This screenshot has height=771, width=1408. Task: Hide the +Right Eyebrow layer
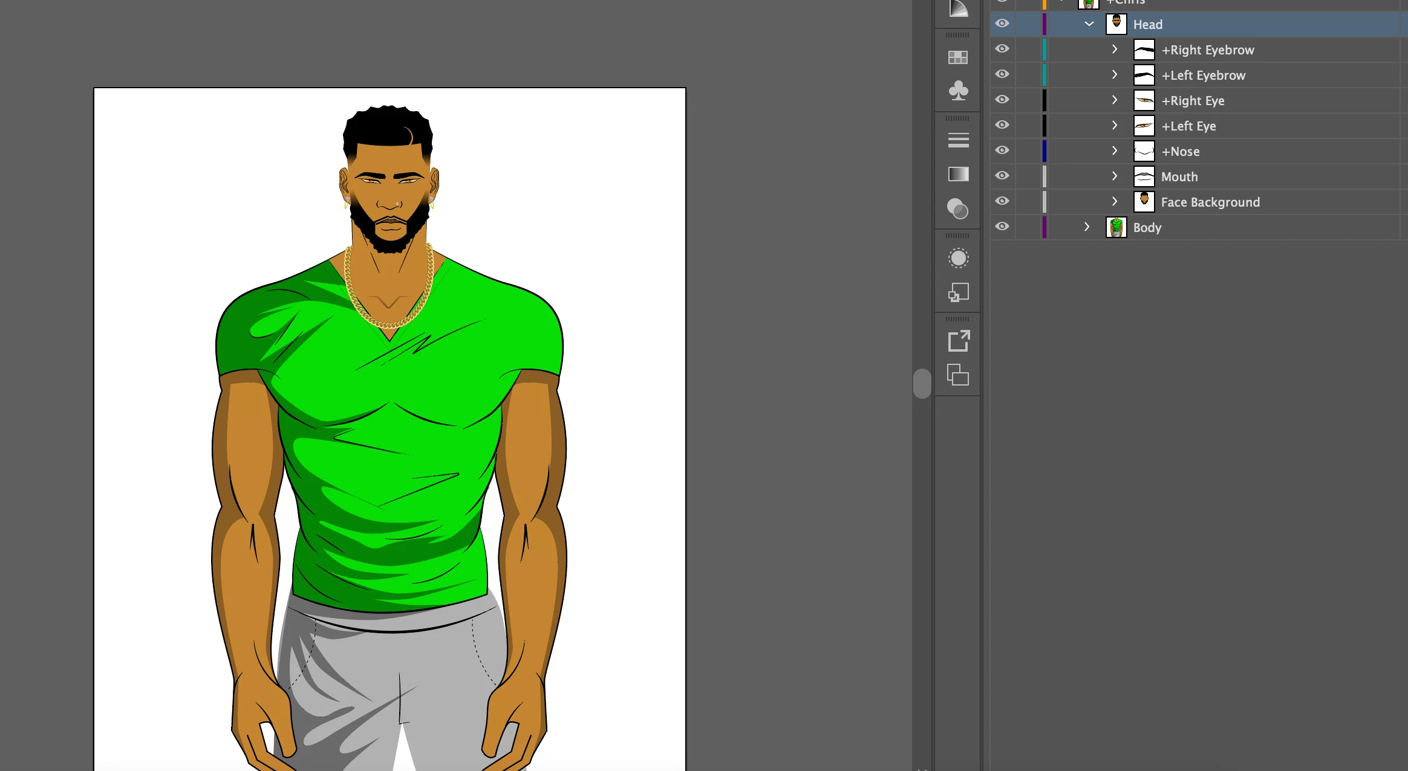point(1002,49)
